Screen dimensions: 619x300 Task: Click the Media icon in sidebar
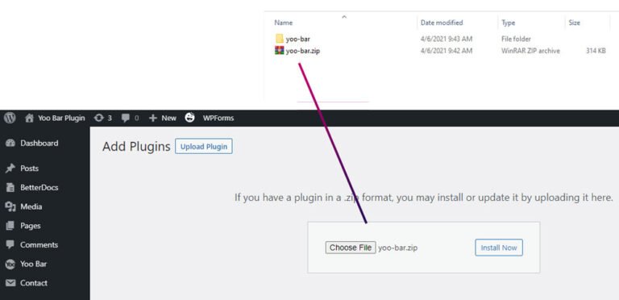10,206
